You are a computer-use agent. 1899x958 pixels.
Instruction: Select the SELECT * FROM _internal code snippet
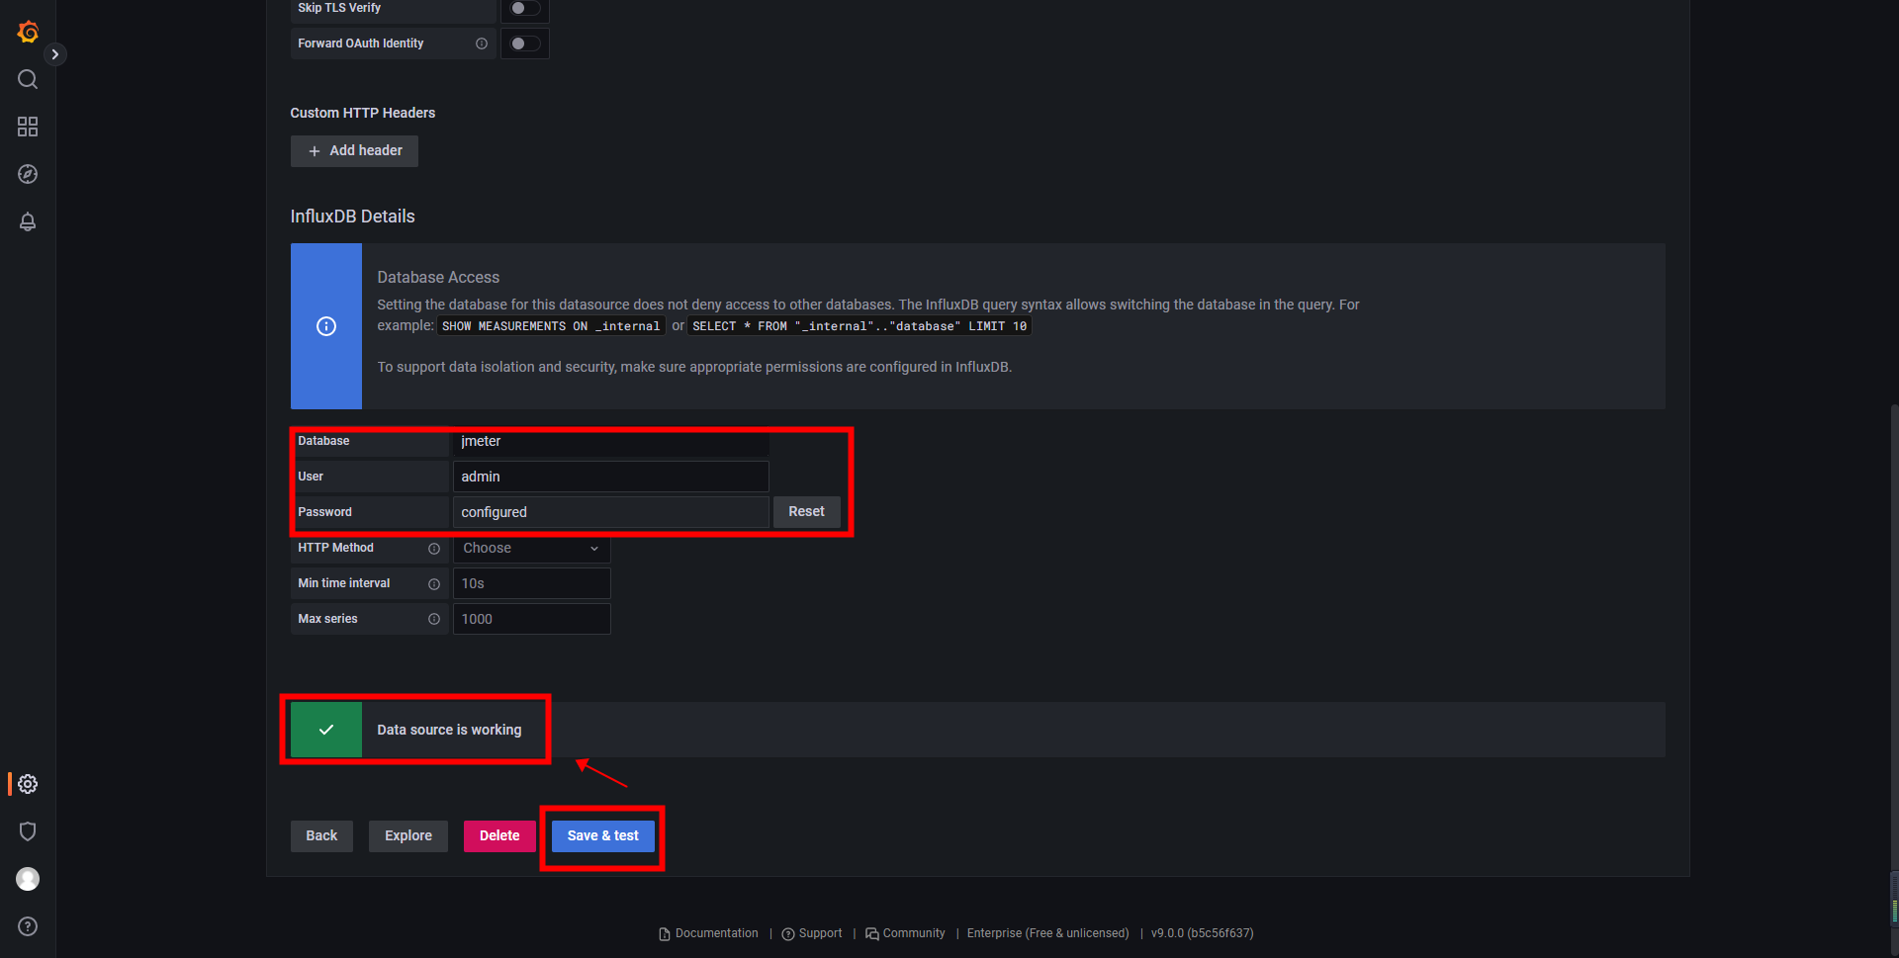click(x=859, y=326)
